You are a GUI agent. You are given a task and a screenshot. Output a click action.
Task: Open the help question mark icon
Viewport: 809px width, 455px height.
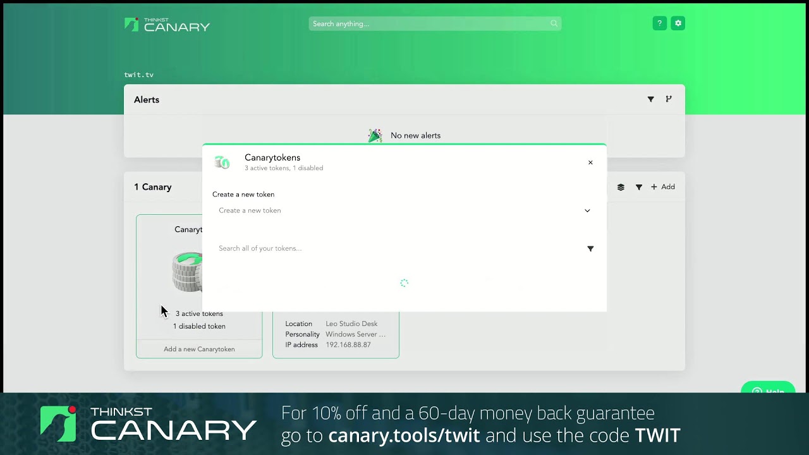[x=659, y=23]
